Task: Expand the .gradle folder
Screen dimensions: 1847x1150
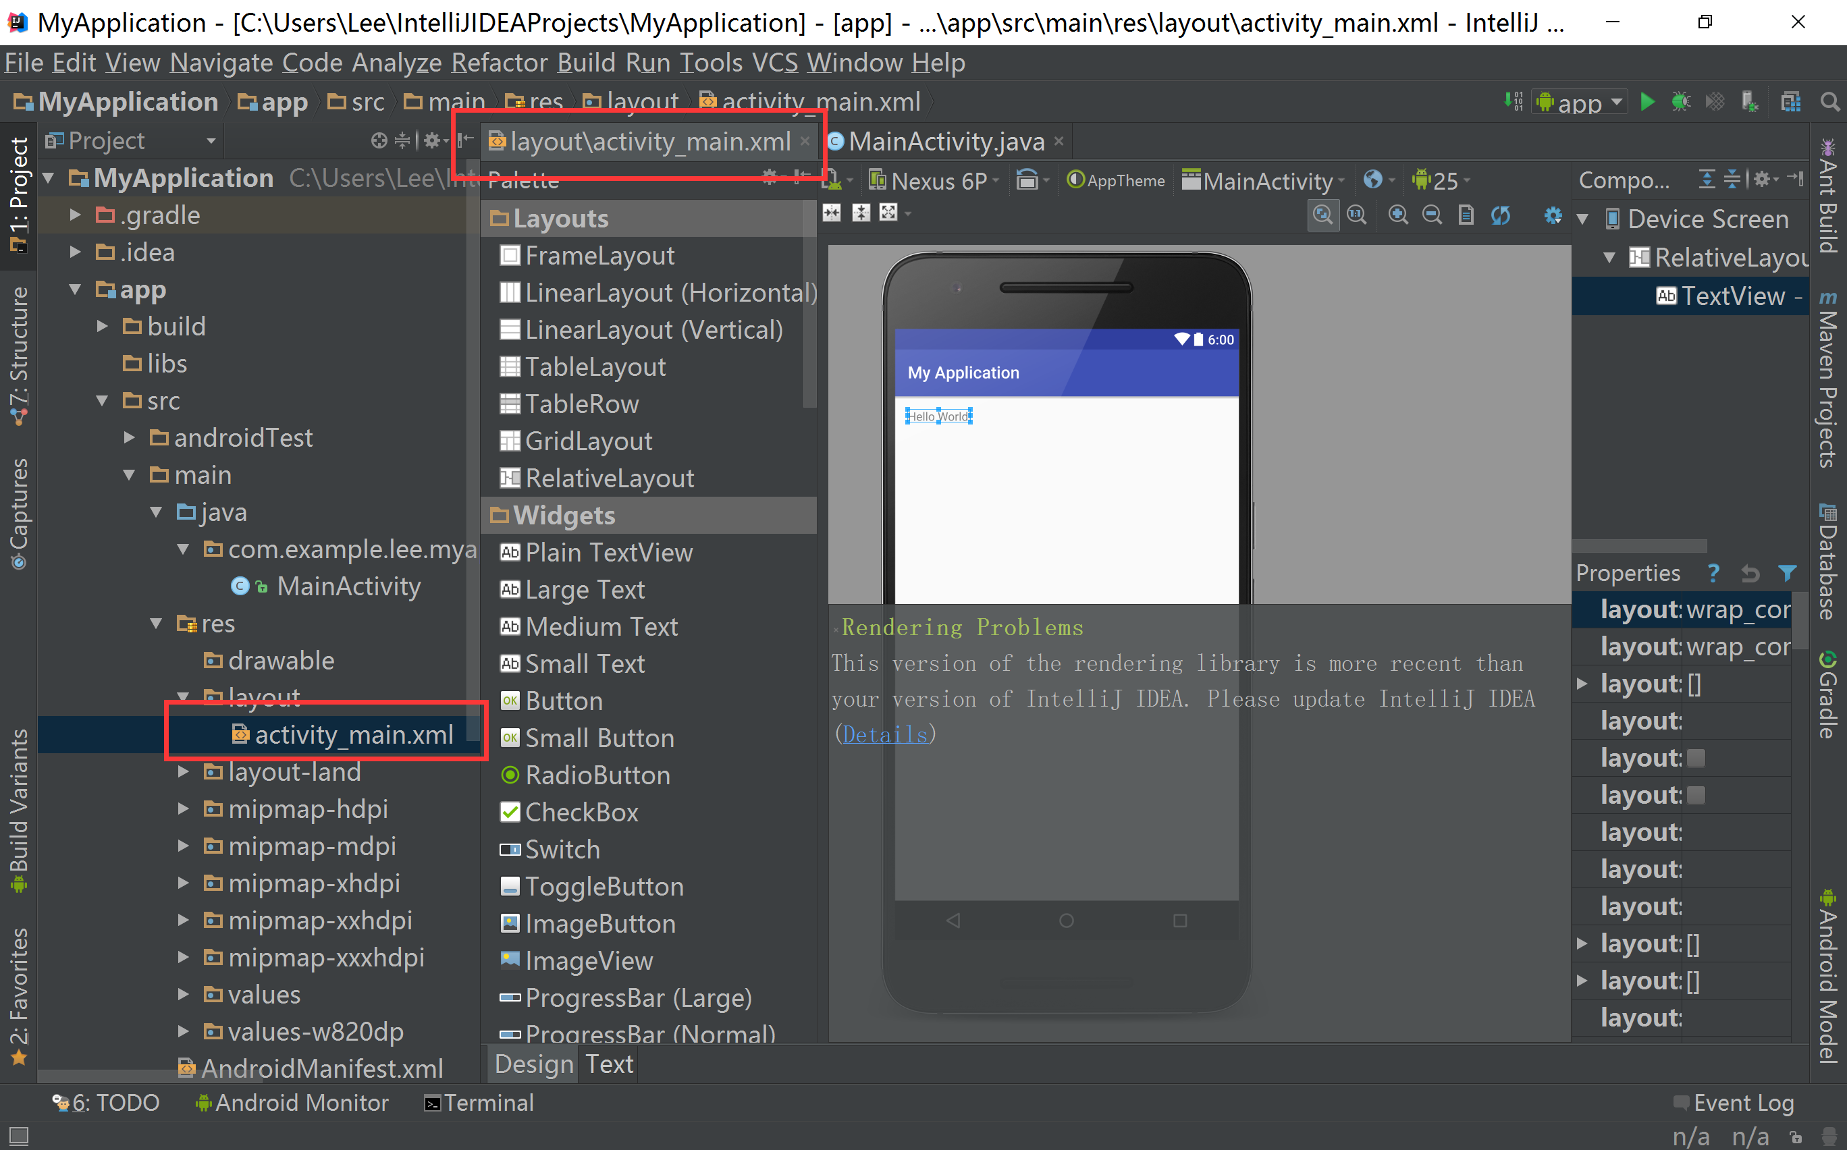Action: tap(74, 215)
